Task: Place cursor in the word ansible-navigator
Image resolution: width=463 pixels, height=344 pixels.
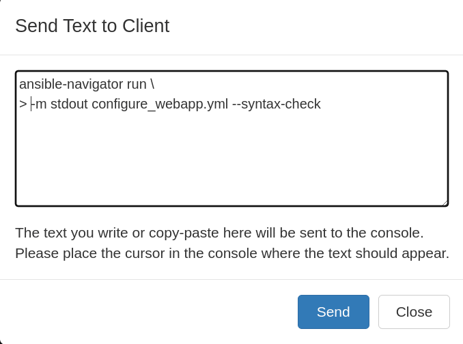Action: pos(71,85)
